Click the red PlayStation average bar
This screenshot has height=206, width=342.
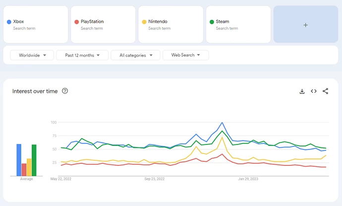point(24,170)
